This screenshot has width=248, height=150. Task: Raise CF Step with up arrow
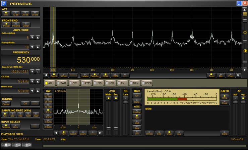pos(38,81)
